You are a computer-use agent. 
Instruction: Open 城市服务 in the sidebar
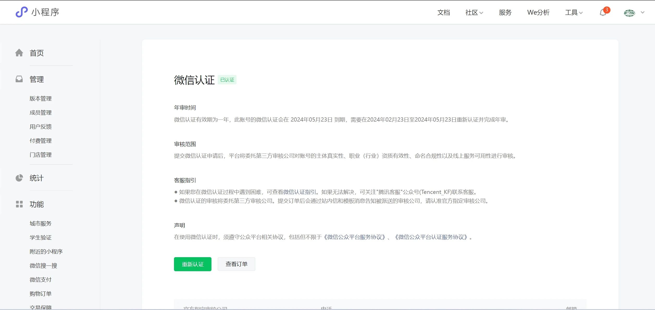(41, 224)
